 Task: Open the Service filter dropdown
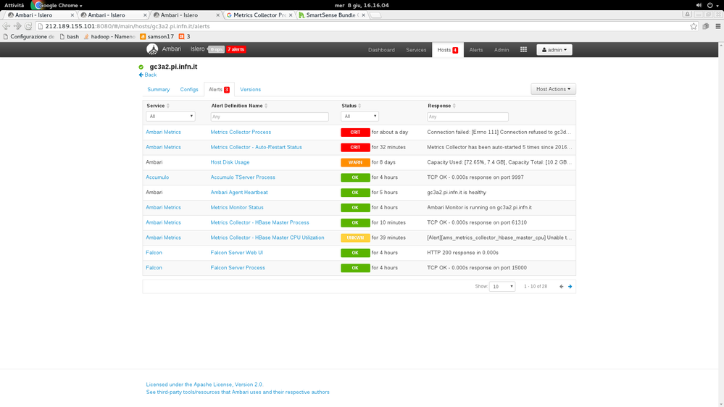click(x=170, y=117)
